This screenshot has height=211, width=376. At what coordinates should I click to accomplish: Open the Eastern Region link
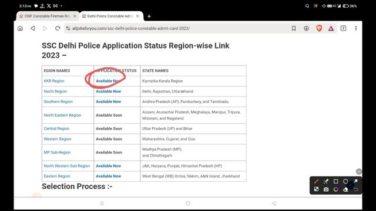tap(57, 176)
